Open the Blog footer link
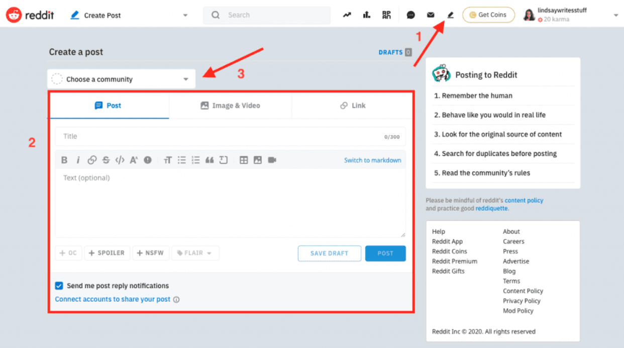The width and height of the screenshot is (624, 348). tap(509, 271)
